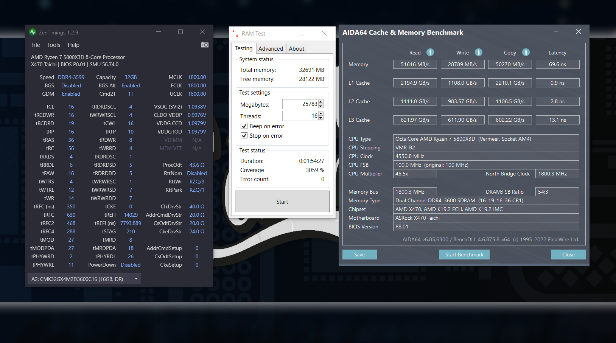This screenshot has width=616, height=343.
Task: Click the info icon next to Write
Action: pos(479,52)
